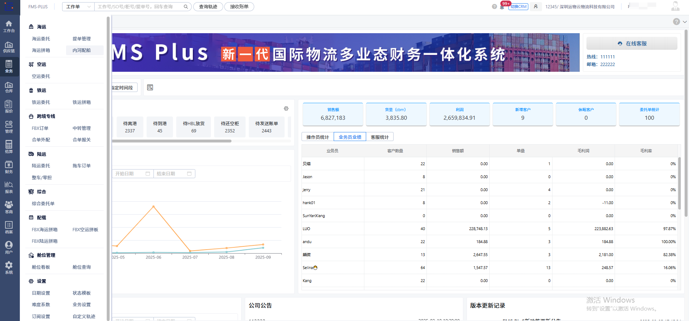
Task: Click the user profile icon beside 切换CRM
Action: 536,6
